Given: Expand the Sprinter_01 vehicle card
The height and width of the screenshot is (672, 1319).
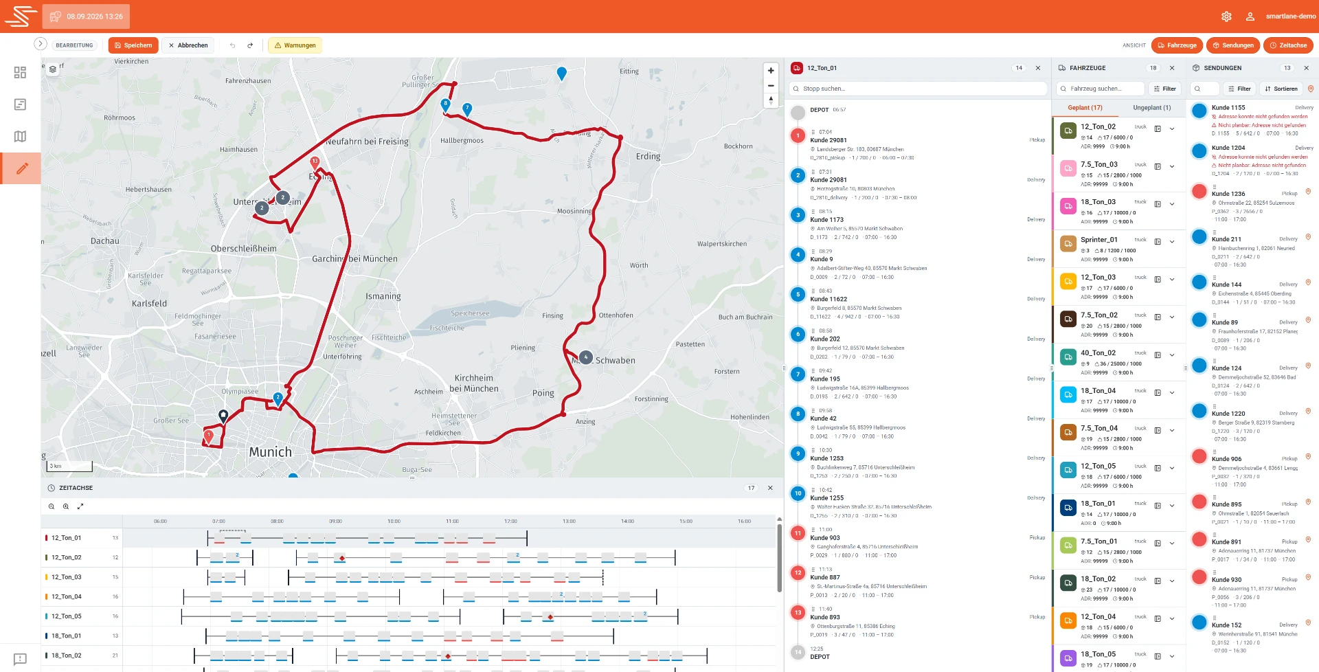Looking at the screenshot, I should click(x=1172, y=242).
